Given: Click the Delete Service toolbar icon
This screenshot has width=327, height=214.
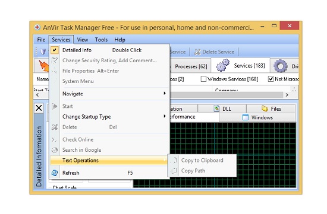Looking at the screenshot, I should click(x=197, y=52).
